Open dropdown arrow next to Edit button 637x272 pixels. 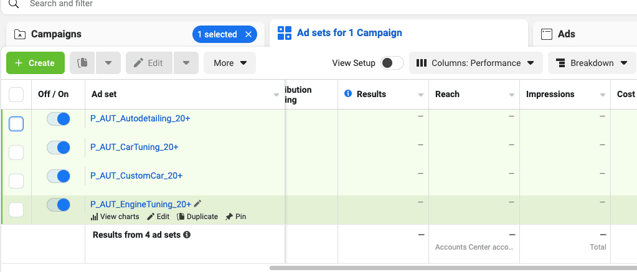point(186,63)
